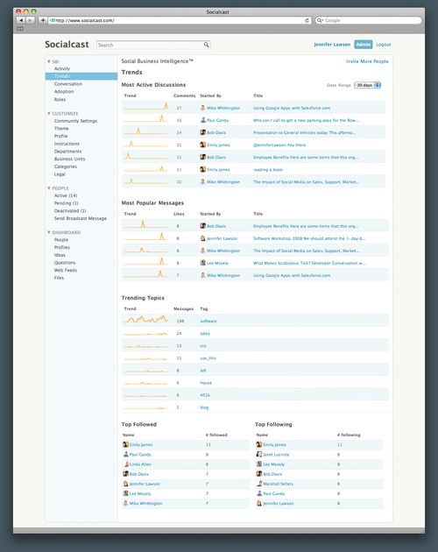Screen dimensions: 438x552
Task: Click the add bookmark plus button
Action: click(x=43, y=20)
